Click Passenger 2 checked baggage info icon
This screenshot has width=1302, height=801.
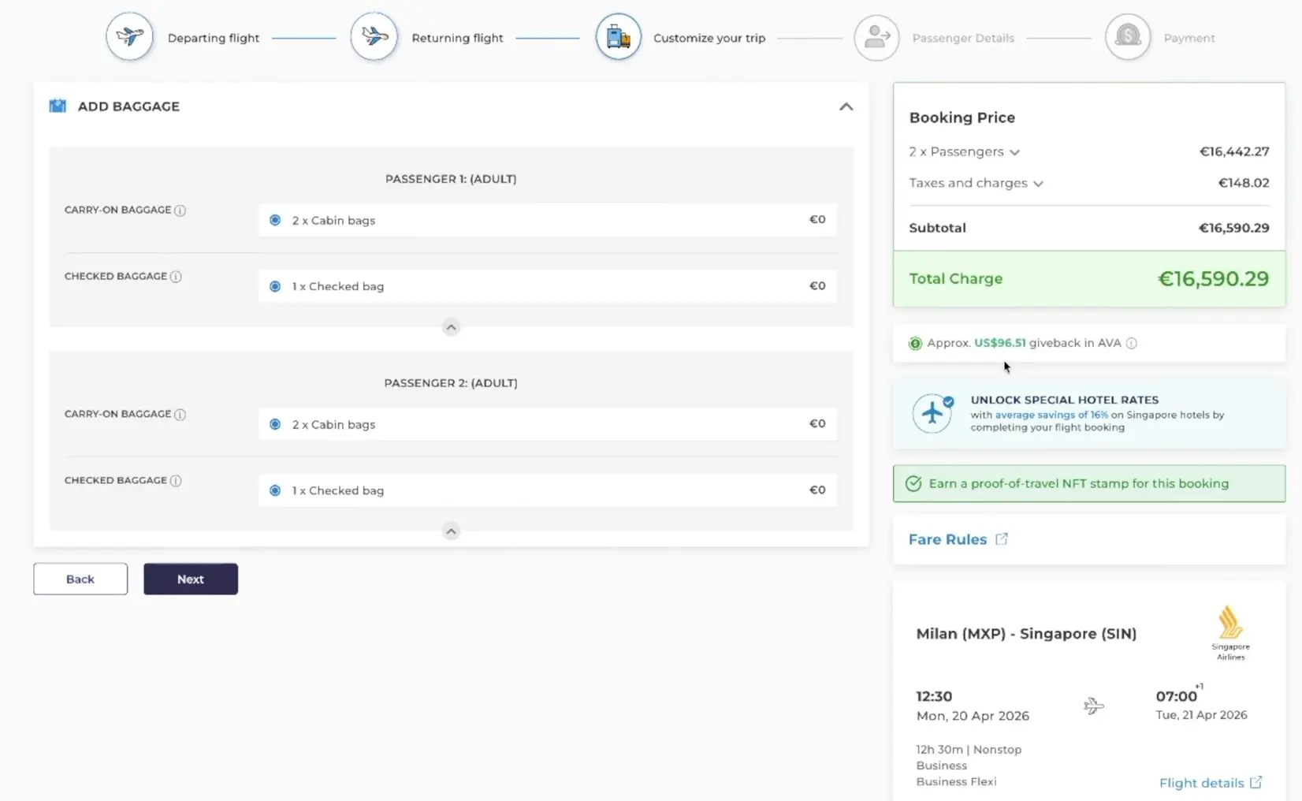pos(176,481)
